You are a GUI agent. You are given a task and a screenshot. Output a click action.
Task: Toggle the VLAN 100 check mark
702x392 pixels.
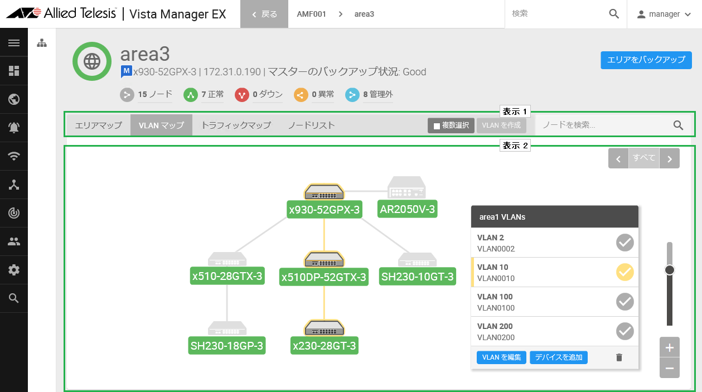coord(625,302)
